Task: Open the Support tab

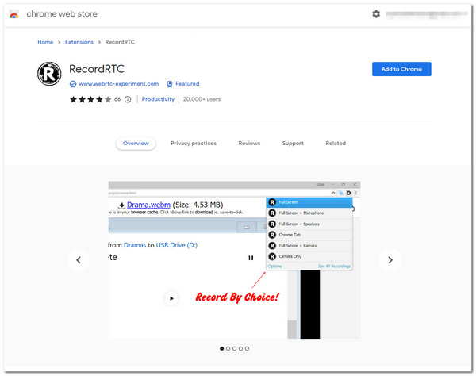Action: (293, 144)
